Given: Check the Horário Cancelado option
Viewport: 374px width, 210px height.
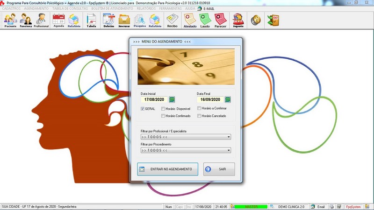Looking at the screenshot, I should [x=199, y=116].
